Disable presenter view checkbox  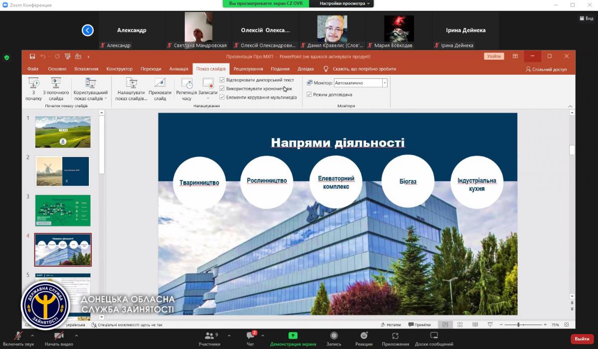tap(309, 94)
